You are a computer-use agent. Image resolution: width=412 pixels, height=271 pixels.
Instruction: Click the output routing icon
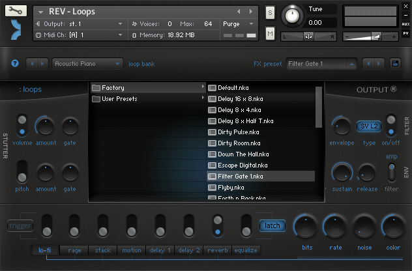[38, 24]
